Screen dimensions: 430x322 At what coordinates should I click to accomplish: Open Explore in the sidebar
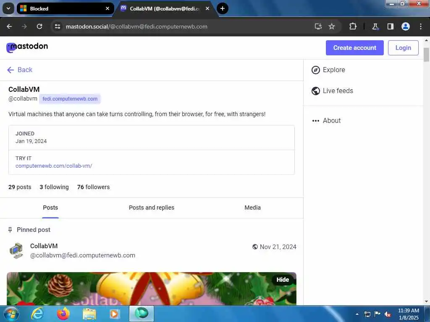328,70
